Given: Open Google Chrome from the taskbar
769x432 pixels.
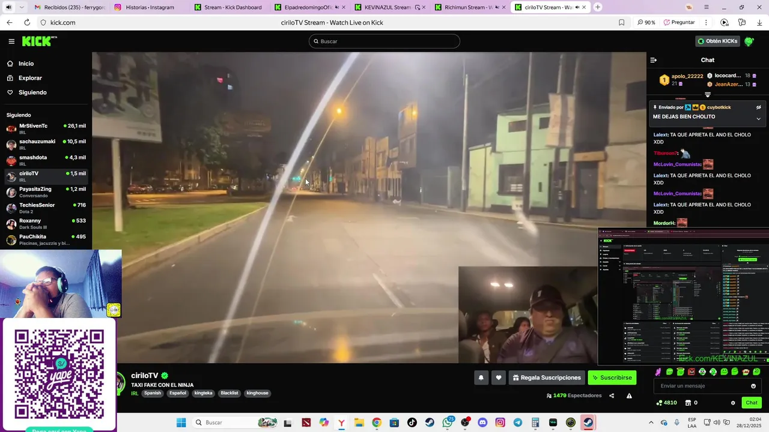Looking at the screenshot, I should pos(377,422).
